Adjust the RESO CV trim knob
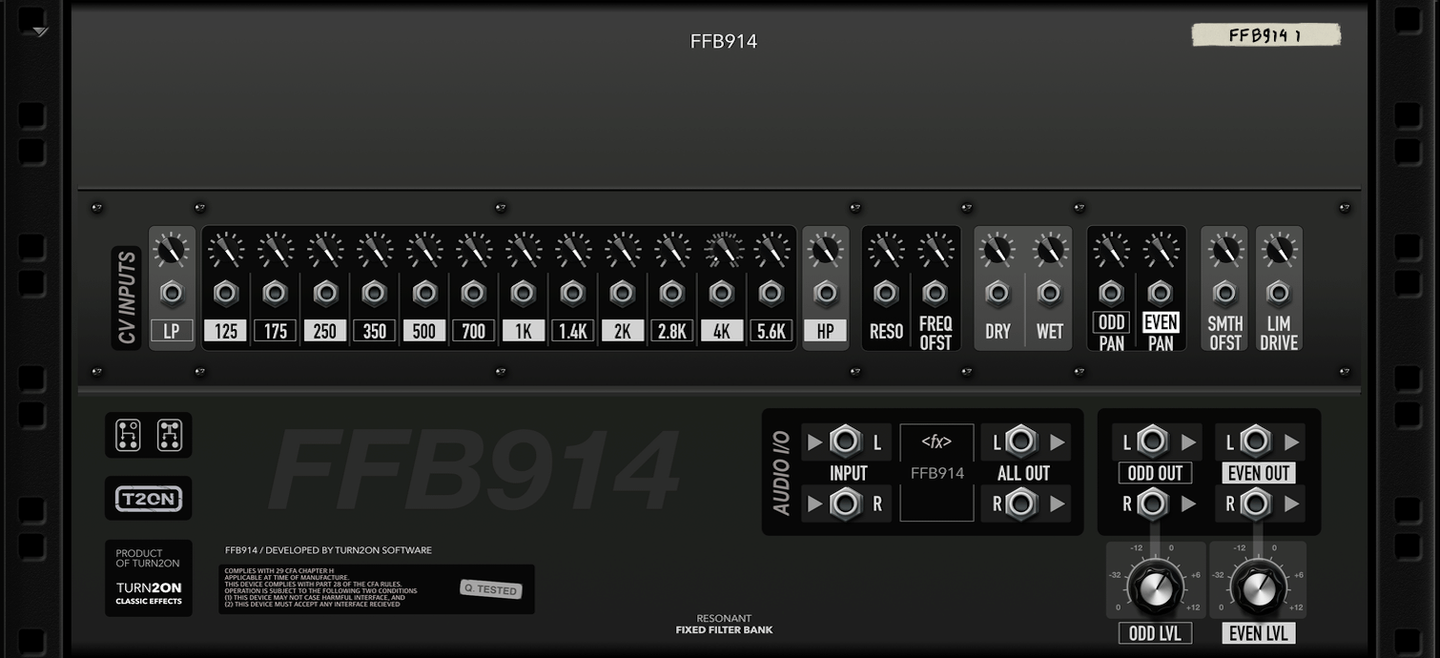The image size is (1440, 658). pyautogui.click(x=886, y=250)
